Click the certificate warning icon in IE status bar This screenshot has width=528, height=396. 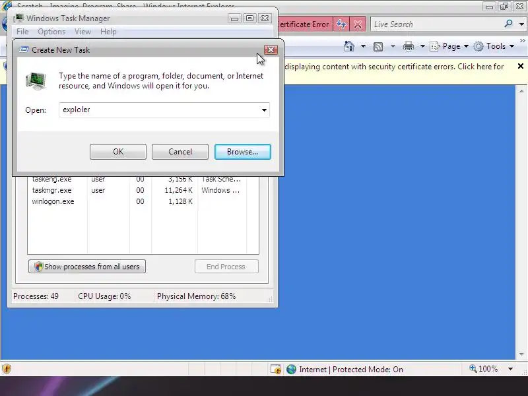click(276, 370)
